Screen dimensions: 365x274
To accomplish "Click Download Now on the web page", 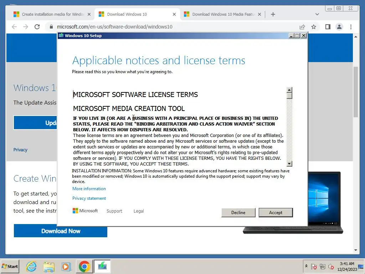I will [61, 231].
